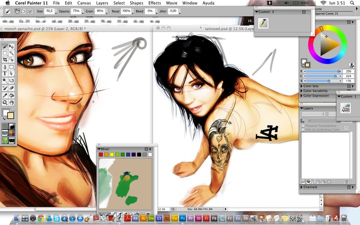The image size is (360, 225).
Task: Open the Select menu
Action: (119, 3)
